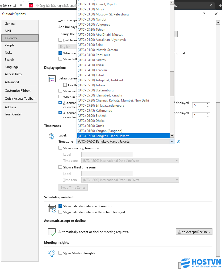Increase the stepper showing value 5
The width and height of the screenshot is (222, 270).
(x=208, y=104)
